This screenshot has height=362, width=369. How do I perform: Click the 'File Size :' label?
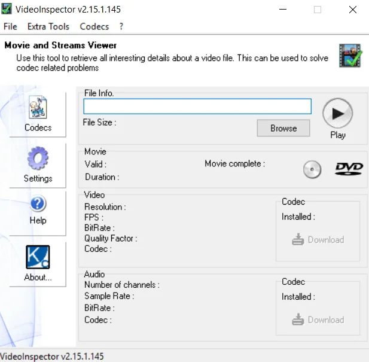coord(99,123)
